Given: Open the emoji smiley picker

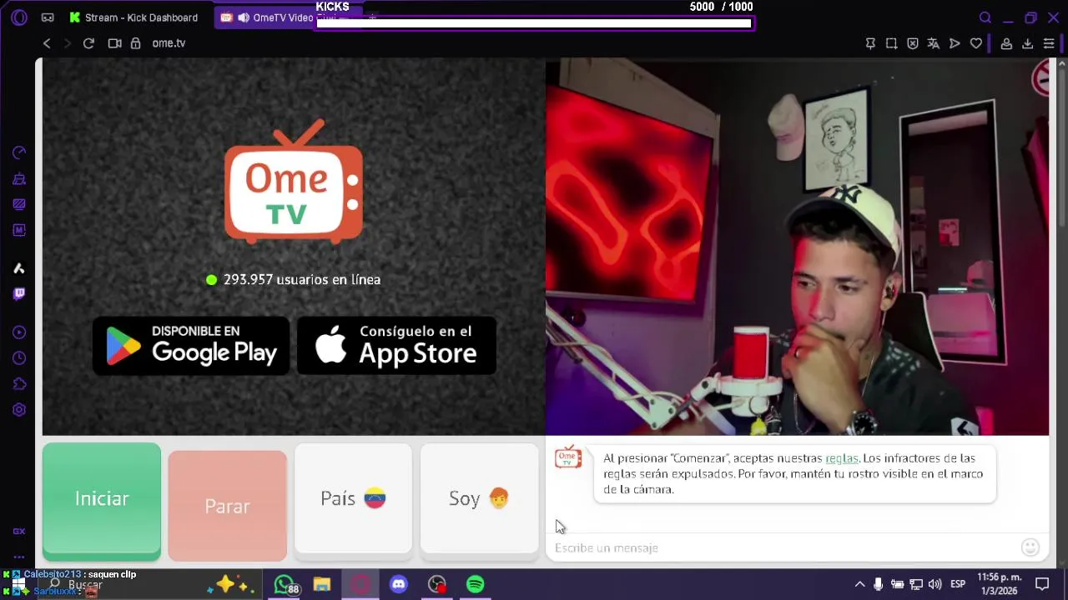Looking at the screenshot, I should click(1030, 547).
